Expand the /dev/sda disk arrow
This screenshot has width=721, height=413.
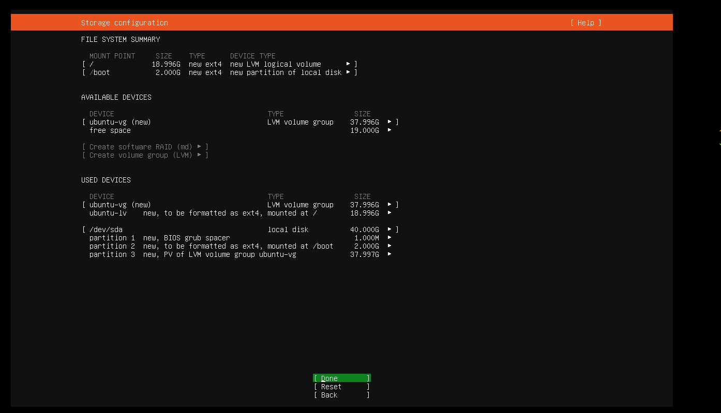click(x=389, y=230)
